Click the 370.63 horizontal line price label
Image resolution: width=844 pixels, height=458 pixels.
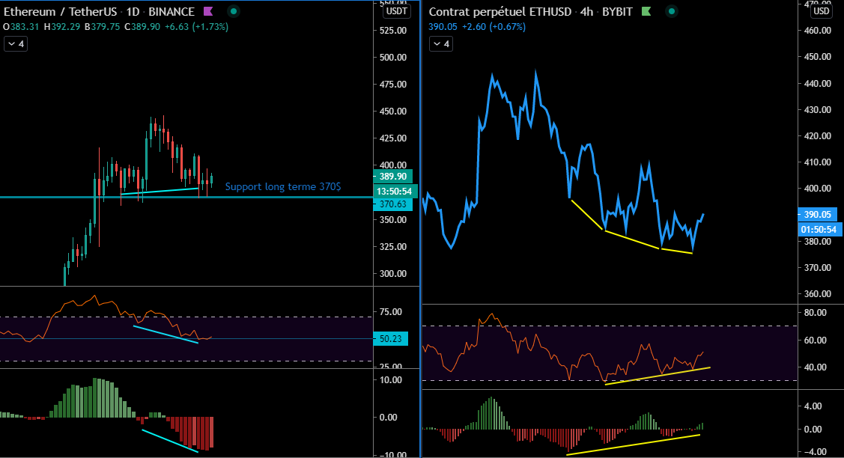[392, 204]
